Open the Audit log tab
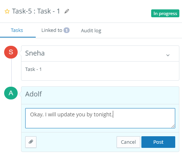The height and width of the screenshot is (155, 182). [x=91, y=30]
